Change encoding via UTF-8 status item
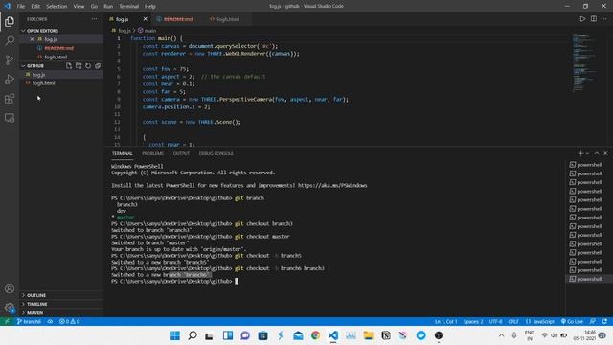Viewport: 613px width, 345px height. [495, 321]
